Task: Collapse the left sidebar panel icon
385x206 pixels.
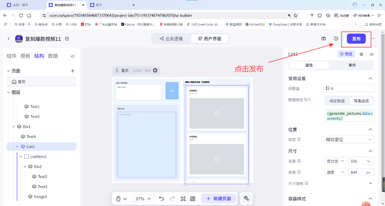Action: click(x=73, y=56)
